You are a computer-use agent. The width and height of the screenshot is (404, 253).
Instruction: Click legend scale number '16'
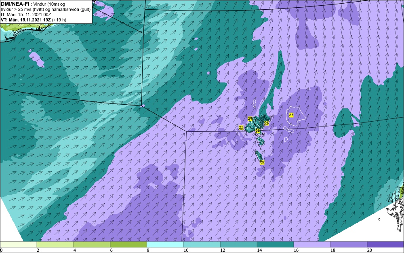click(x=296, y=250)
